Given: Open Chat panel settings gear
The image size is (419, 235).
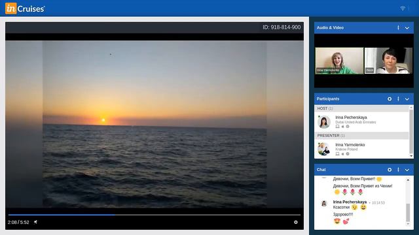Looking at the screenshot, I should pyautogui.click(x=390, y=170).
